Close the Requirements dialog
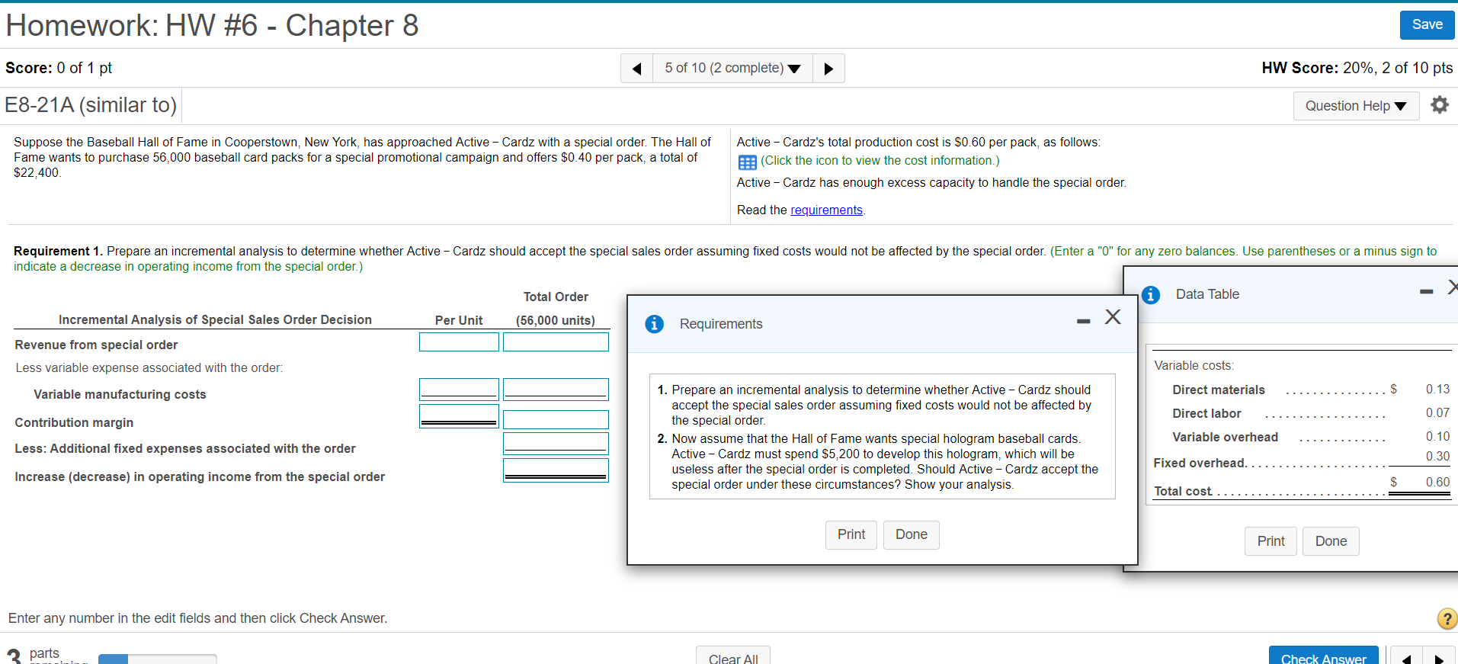 coord(1113,316)
